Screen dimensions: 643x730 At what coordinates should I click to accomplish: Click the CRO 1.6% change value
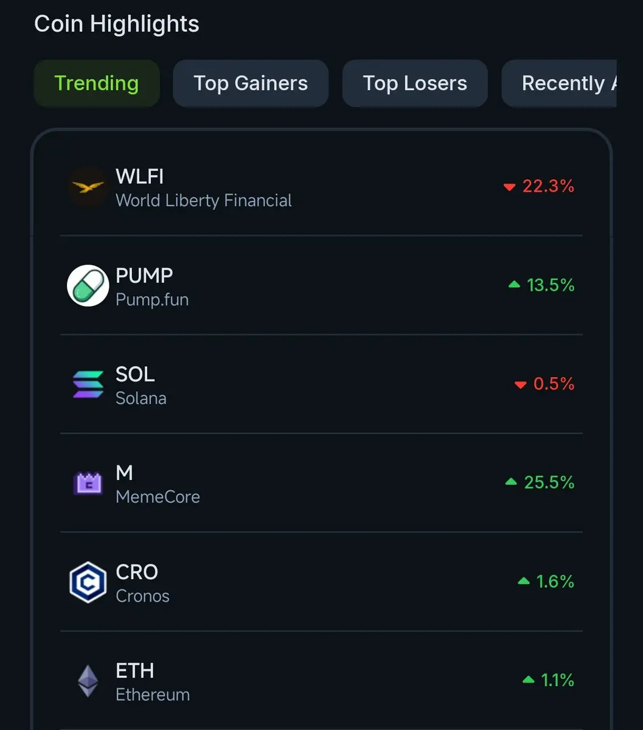(x=555, y=582)
